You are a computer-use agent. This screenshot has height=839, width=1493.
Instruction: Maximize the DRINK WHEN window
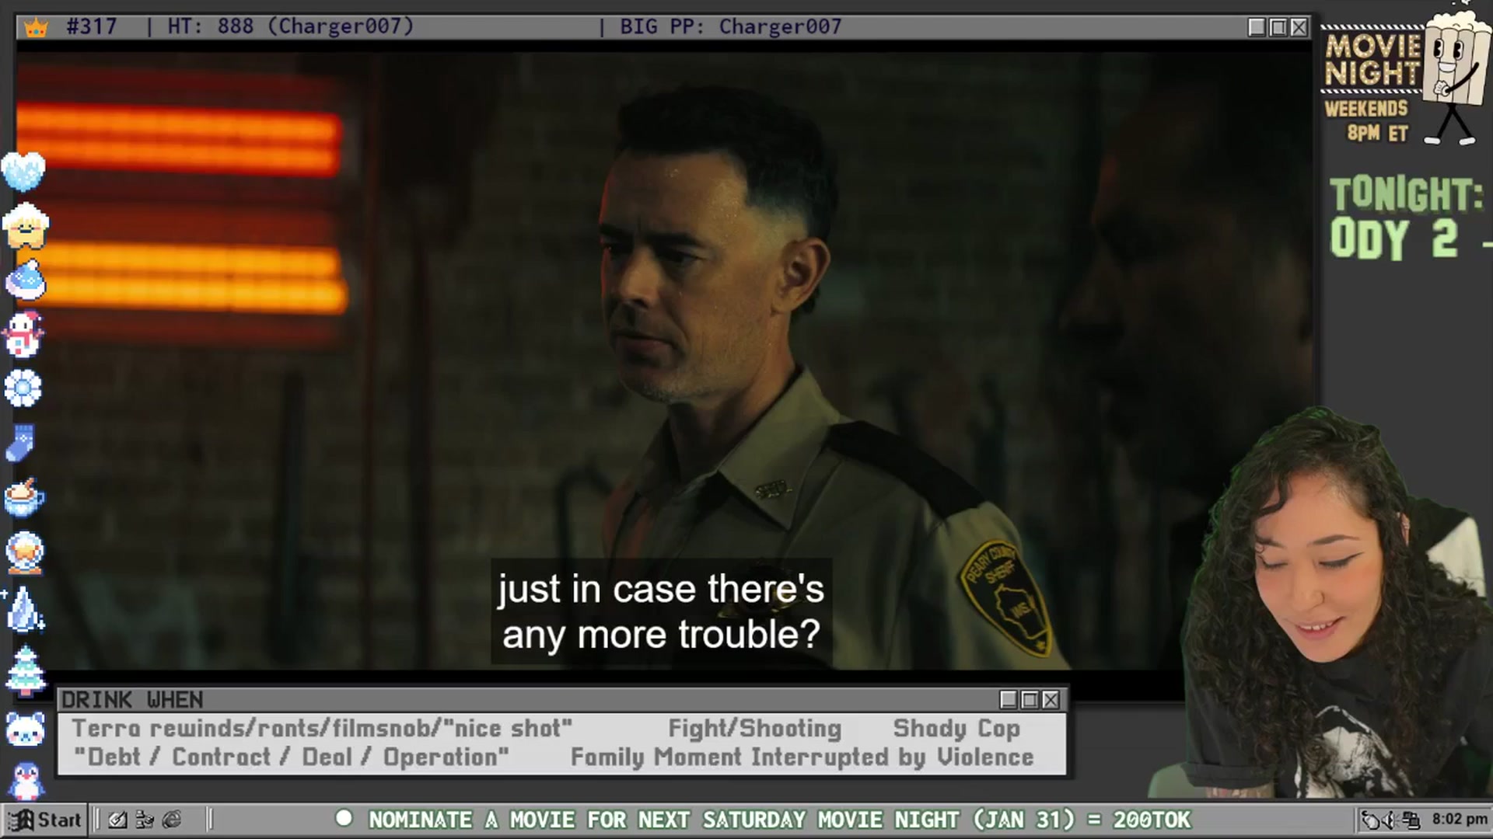point(1030,700)
